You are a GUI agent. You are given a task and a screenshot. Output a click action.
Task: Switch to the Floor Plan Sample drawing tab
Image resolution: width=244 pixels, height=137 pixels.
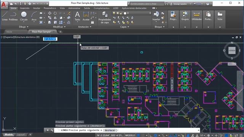(x=42, y=32)
